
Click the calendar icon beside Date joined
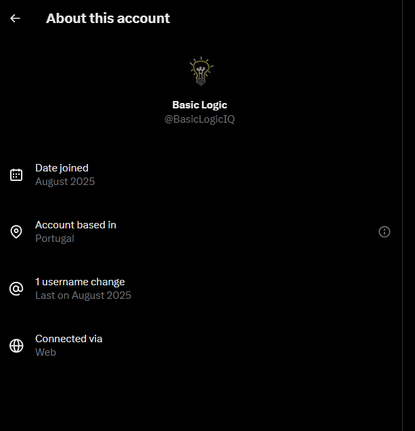pyautogui.click(x=16, y=175)
